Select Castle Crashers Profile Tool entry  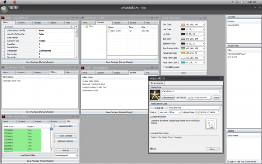click(x=94, y=87)
